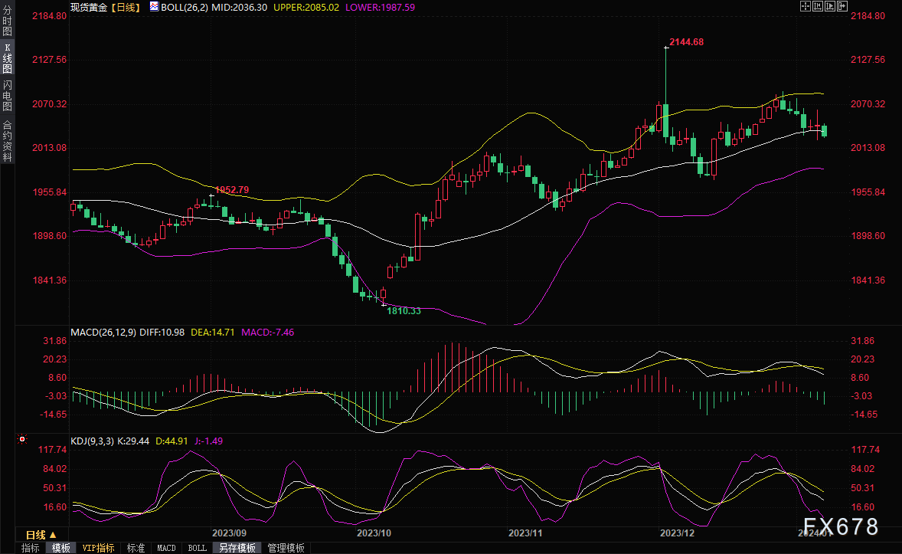Toggle the crosshair cursor icon

(x=806, y=6)
